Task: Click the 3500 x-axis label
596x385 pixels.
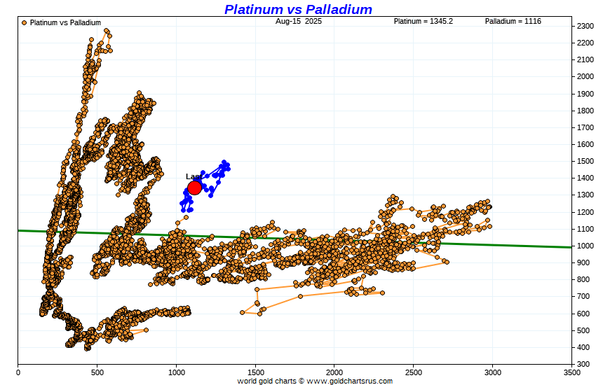Action: click(x=572, y=372)
